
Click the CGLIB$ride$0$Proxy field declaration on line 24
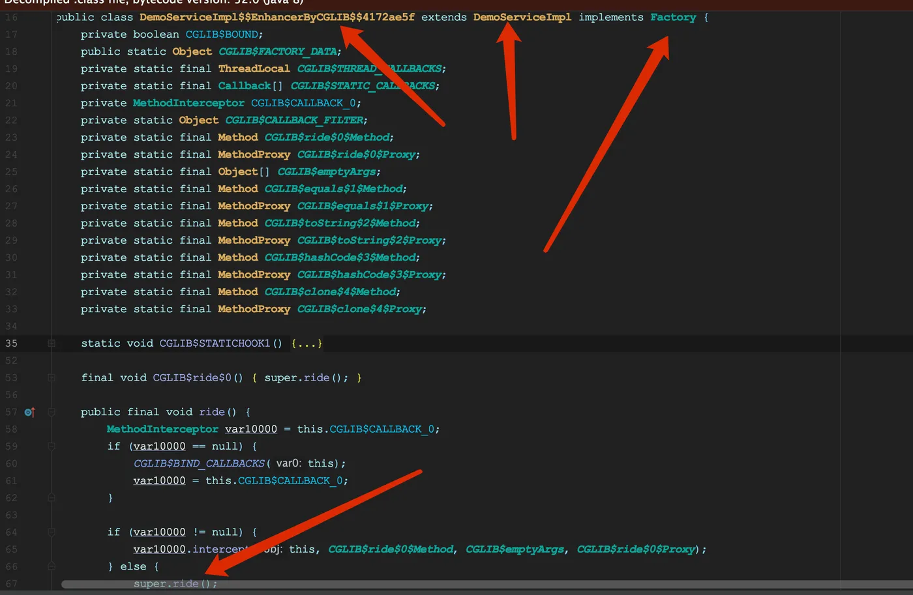coord(357,154)
